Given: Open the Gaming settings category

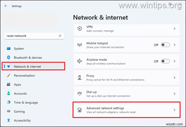Looking at the screenshot, I should [x=19, y=111].
